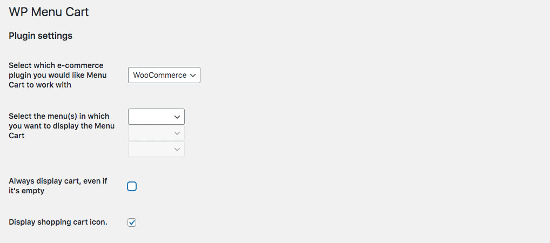This screenshot has width=550, height=243.
Task: Enable the 'Always display cart' checkbox
Action: click(132, 186)
